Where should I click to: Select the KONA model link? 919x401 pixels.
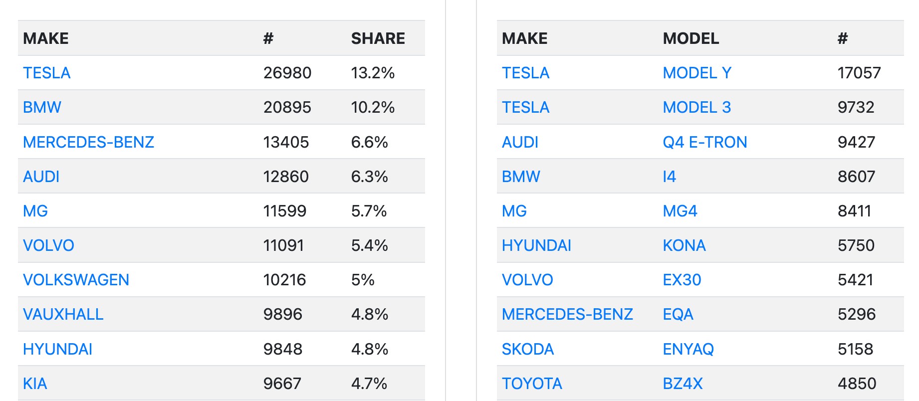(x=684, y=245)
